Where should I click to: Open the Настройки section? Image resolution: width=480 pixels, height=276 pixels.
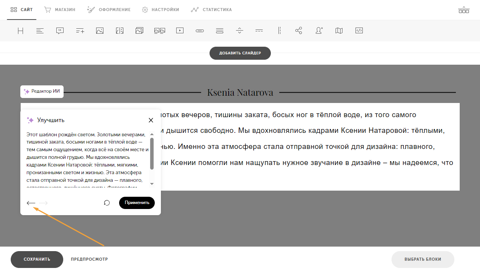click(x=161, y=9)
